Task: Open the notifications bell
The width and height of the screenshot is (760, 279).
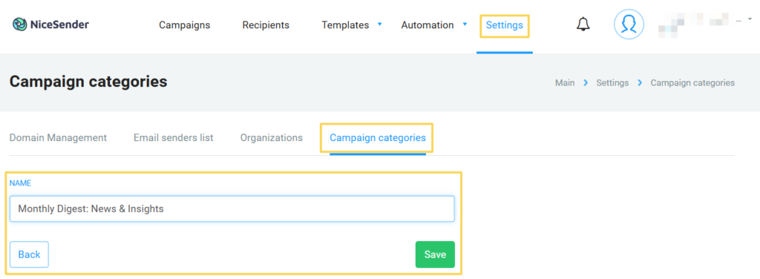Action: (583, 24)
